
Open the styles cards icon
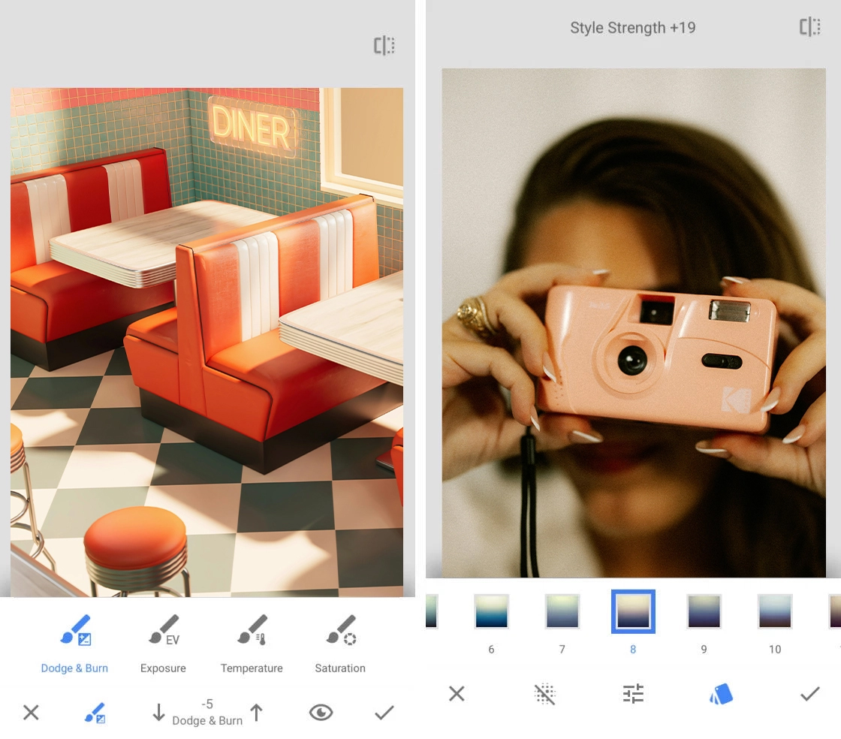coord(721,695)
